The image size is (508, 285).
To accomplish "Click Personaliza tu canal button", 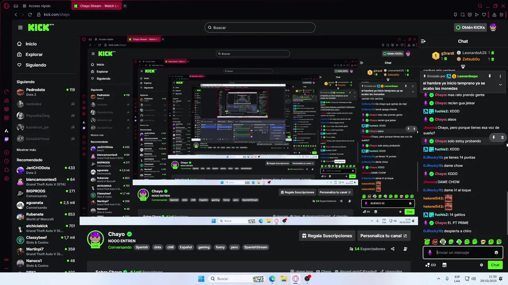I will click(x=383, y=236).
